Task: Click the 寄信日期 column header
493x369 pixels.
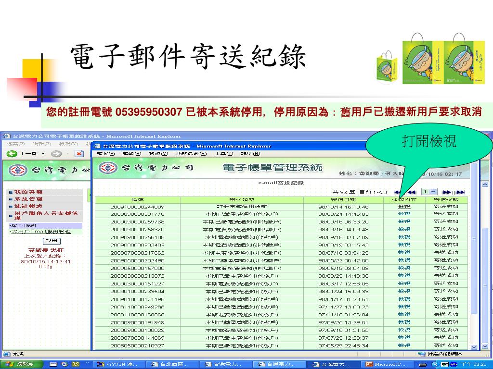Action: (x=343, y=199)
